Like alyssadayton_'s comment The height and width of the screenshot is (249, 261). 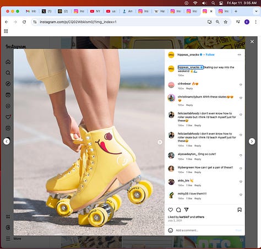[x=241, y=155]
